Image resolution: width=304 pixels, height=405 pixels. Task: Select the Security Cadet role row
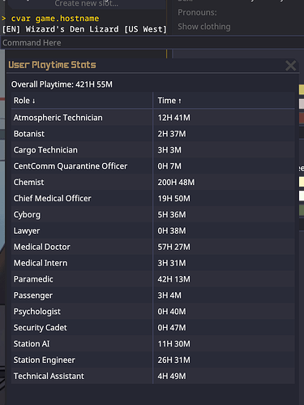pos(153,328)
